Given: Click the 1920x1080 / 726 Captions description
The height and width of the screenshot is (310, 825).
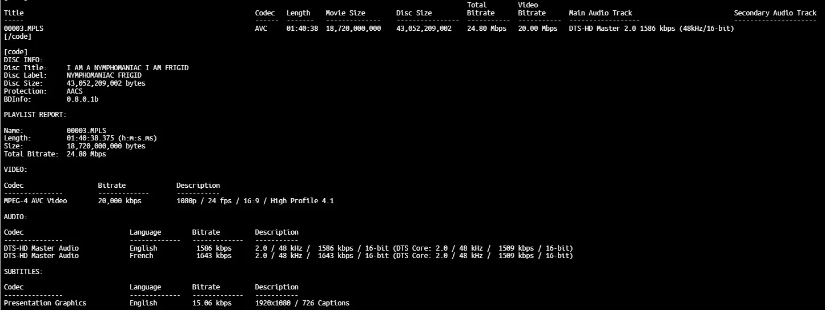Looking at the screenshot, I should (301, 303).
